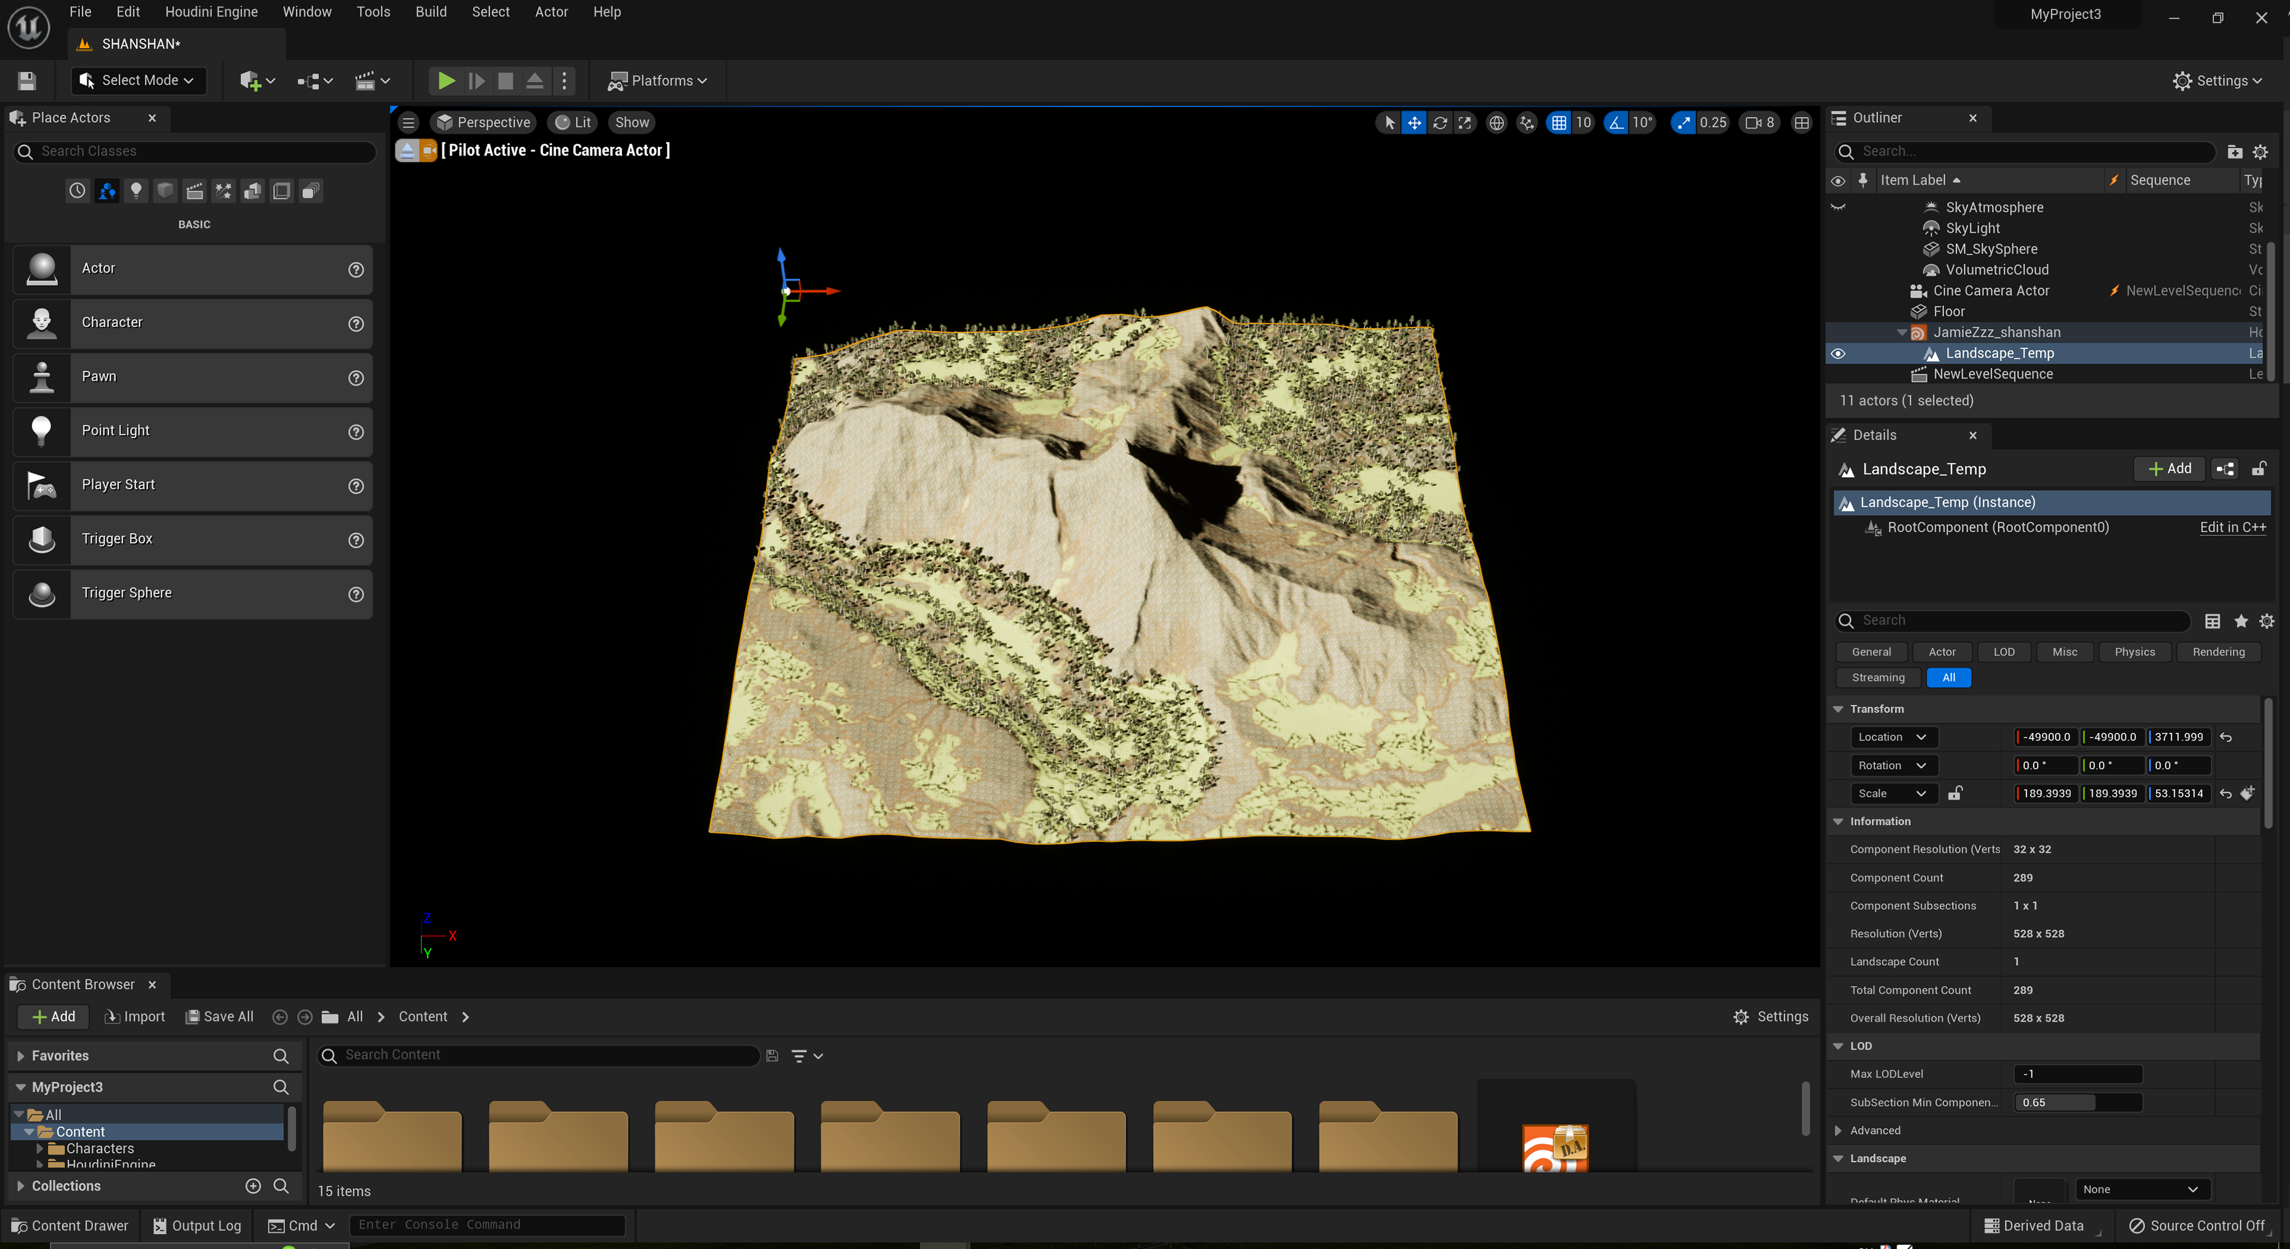Viewport: 2290px width, 1249px height.
Task: Adjust the SubSection Min Component slider
Action: [2077, 1102]
